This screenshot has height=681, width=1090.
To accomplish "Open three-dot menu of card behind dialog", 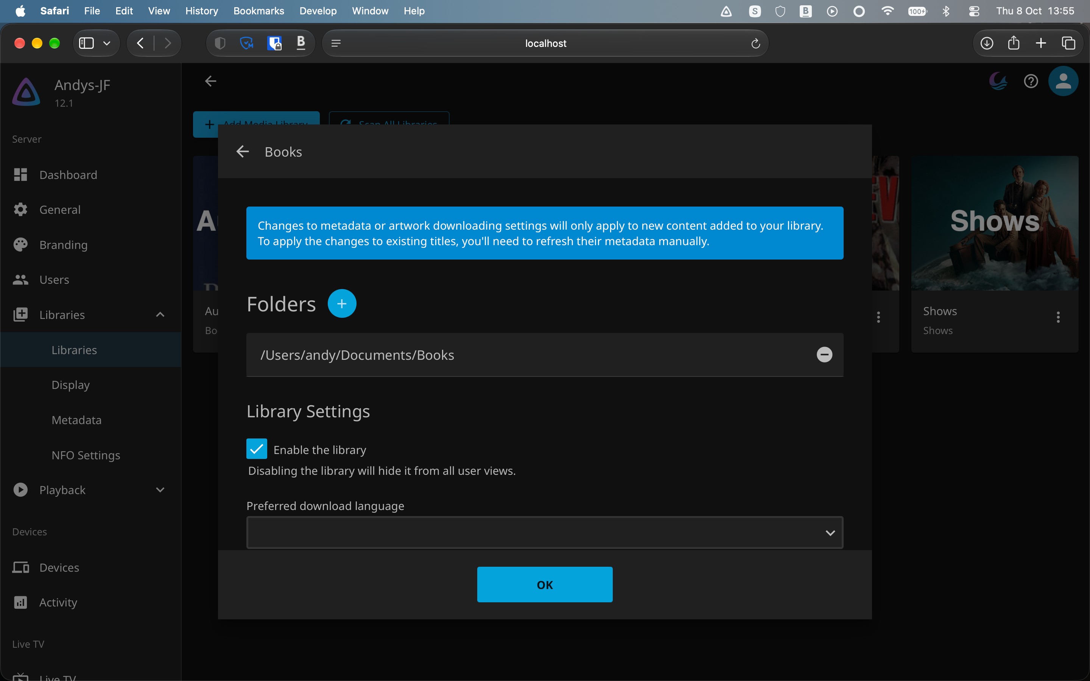I will point(878,317).
